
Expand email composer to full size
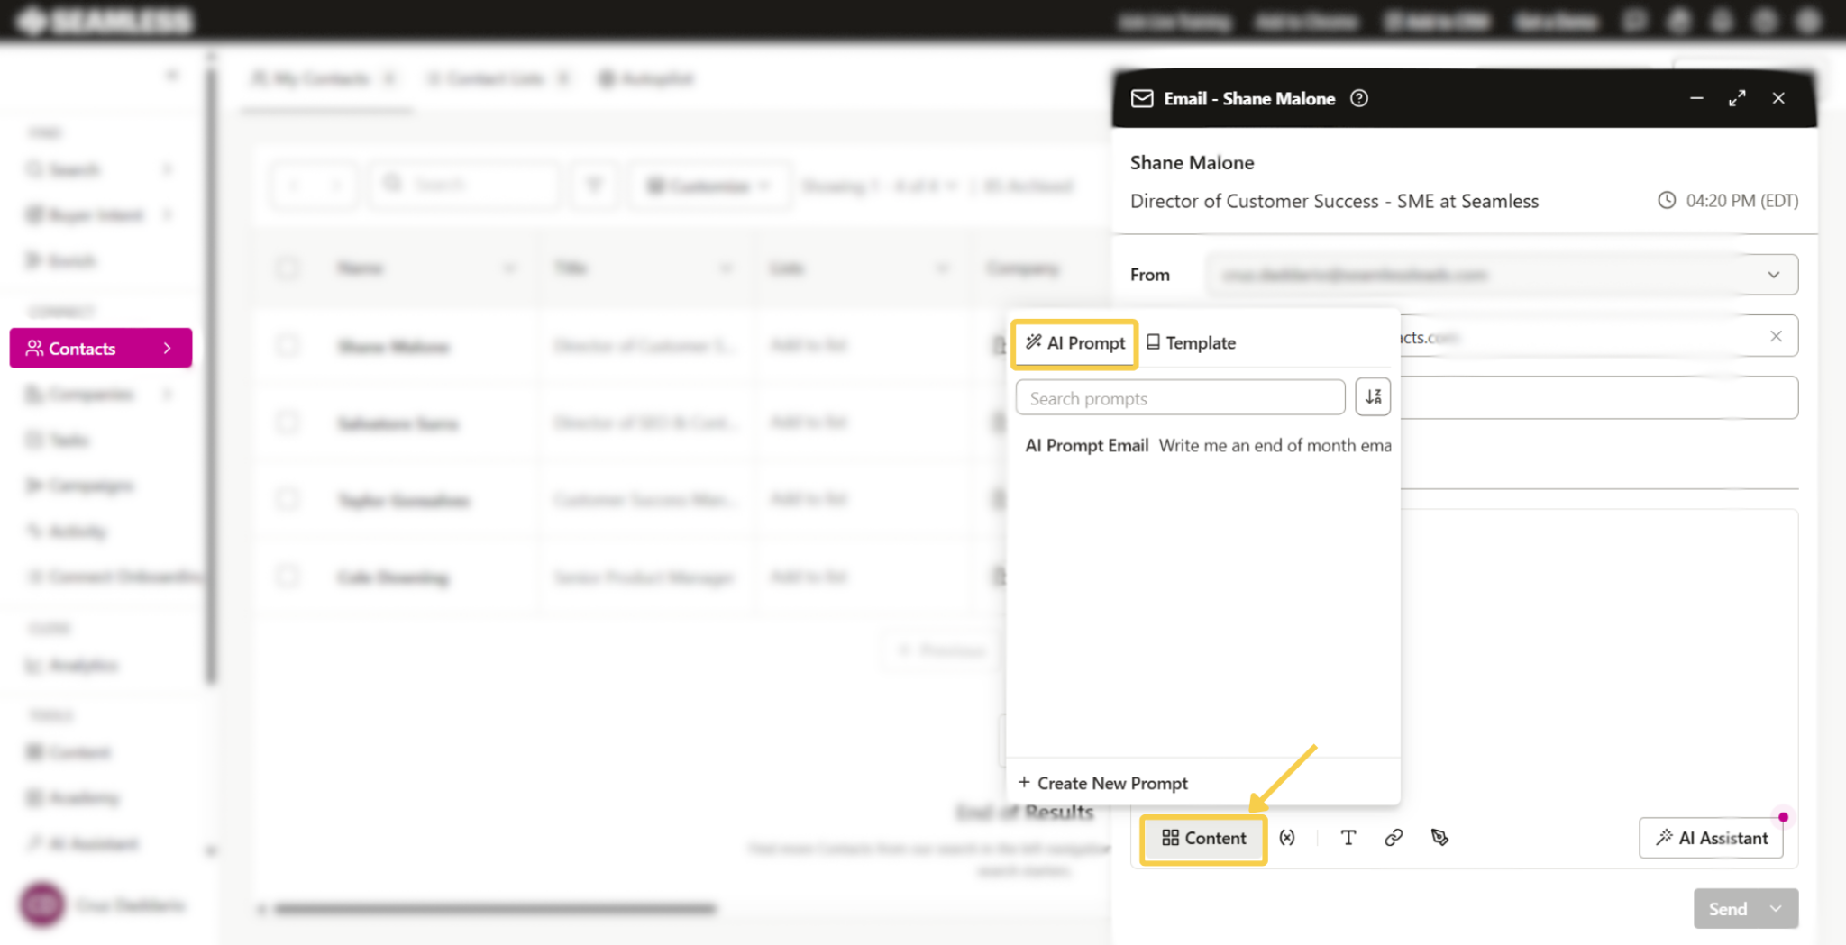(x=1737, y=98)
